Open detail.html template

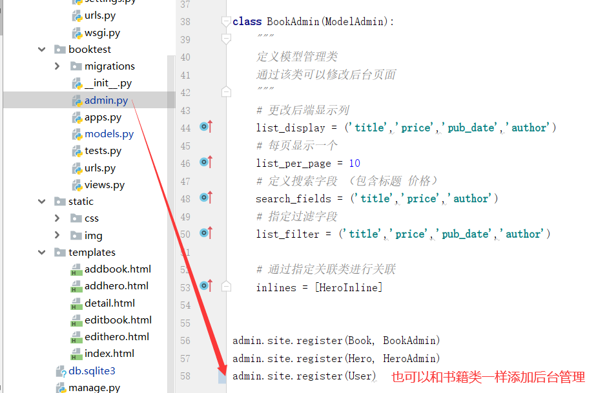110,303
